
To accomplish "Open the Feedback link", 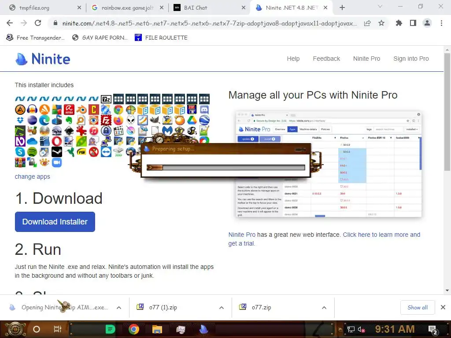I will [326, 59].
